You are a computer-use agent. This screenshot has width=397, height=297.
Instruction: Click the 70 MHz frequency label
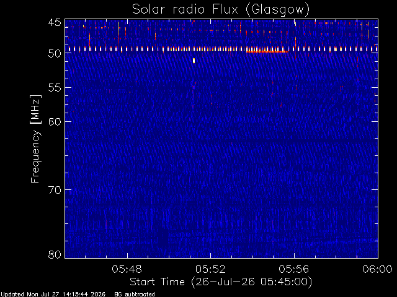[x=55, y=190]
